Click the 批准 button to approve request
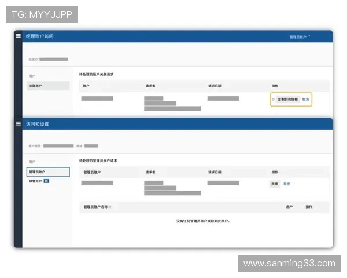347x278 pixels. (x=275, y=184)
